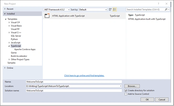174x106 pixels.
Task: Open the help question mark button
Action: coord(159,4)
